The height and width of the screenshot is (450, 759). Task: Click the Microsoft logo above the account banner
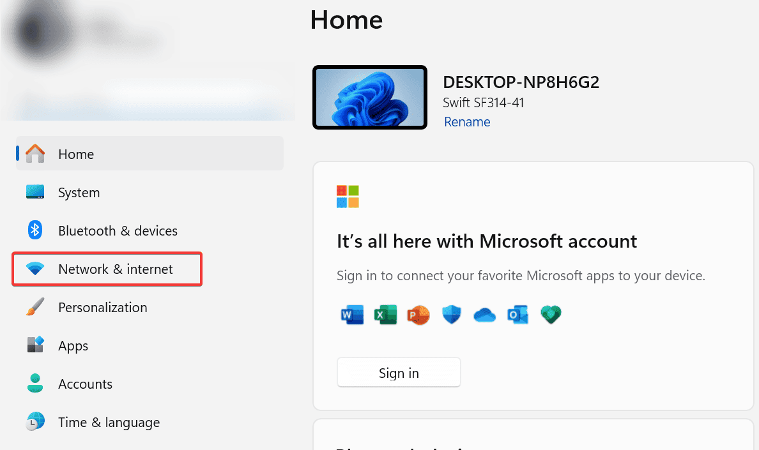pyautogui.click(x=347, y=197)
